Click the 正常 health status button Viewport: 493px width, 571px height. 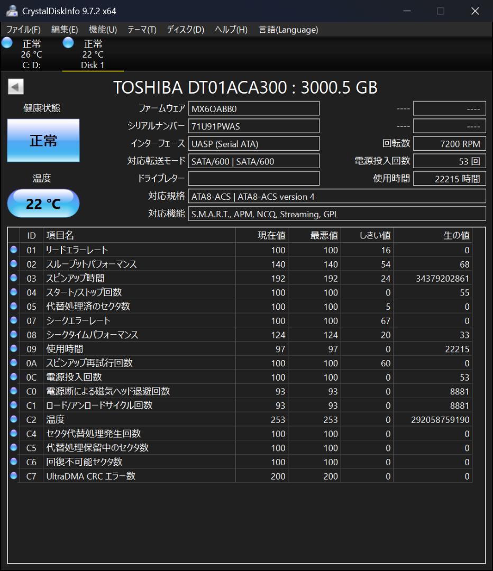coord(43,140)
